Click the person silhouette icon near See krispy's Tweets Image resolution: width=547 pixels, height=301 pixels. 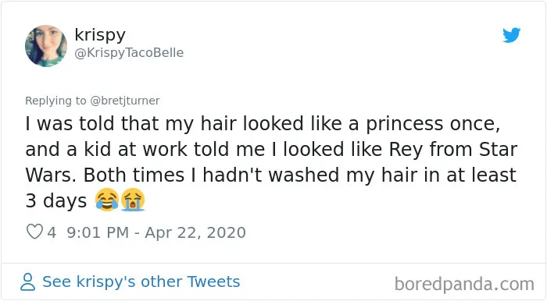(27, 282)
